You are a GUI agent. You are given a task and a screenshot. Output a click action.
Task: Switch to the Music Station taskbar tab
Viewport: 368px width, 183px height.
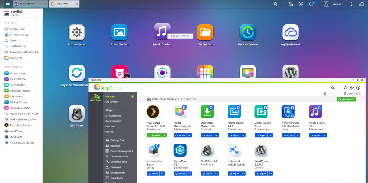[31, 4]
